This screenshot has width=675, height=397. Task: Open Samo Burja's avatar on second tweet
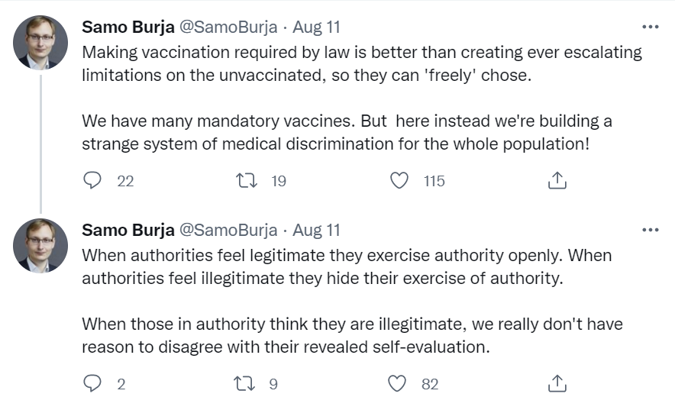tap(40, 246)
